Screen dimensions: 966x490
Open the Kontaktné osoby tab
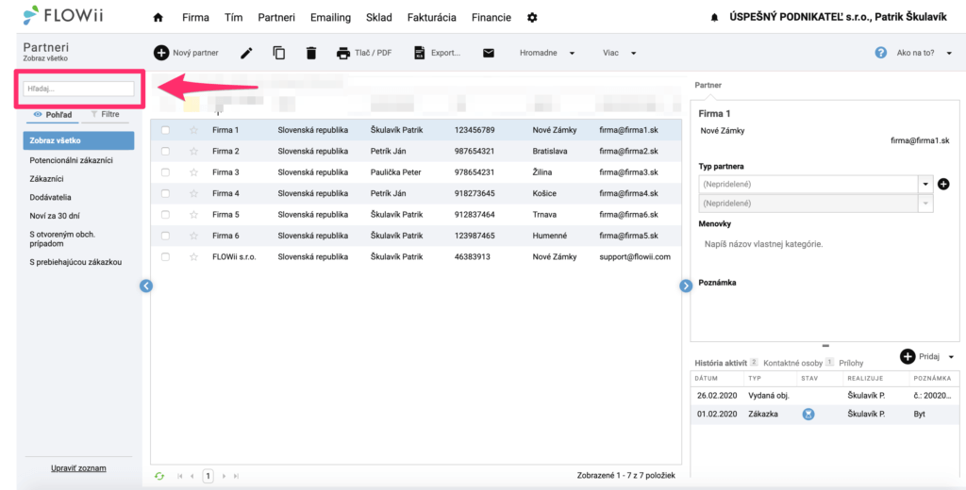pos(792,363)
